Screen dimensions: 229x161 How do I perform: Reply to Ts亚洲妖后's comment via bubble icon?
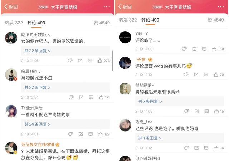(x=91, y=134)
